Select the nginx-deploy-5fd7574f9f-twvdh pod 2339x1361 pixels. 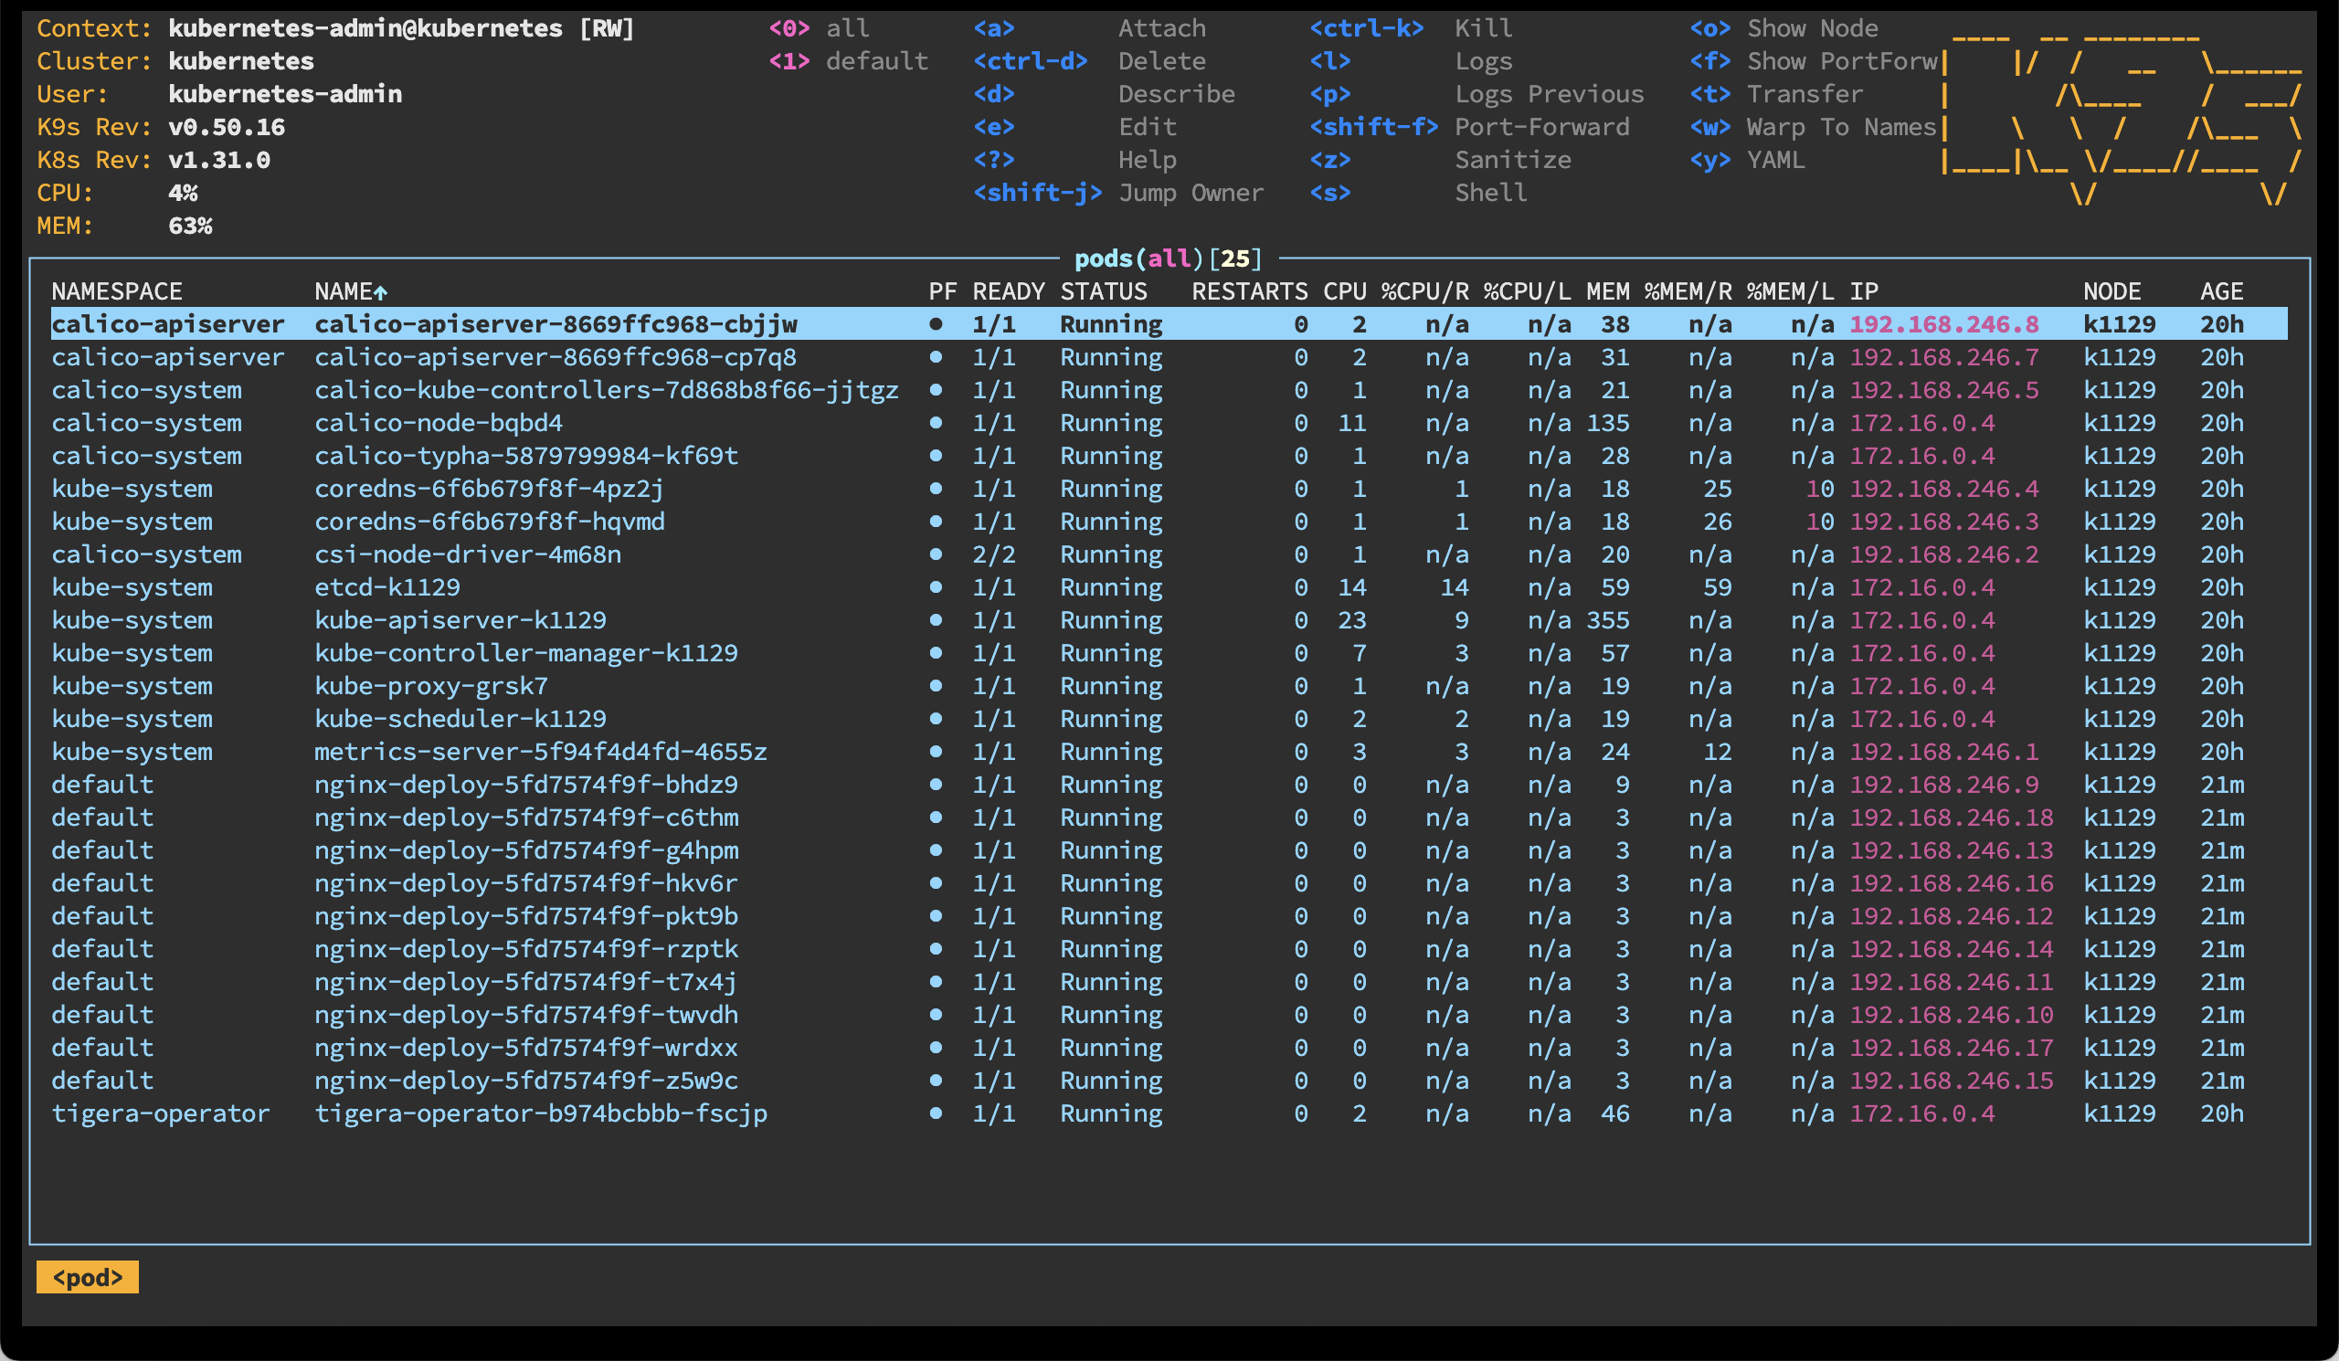coord(526,1015)
